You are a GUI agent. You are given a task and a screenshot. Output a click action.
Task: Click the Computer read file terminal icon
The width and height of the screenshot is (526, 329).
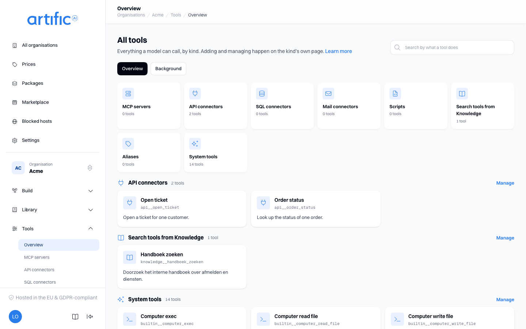(x=263, y=319)
